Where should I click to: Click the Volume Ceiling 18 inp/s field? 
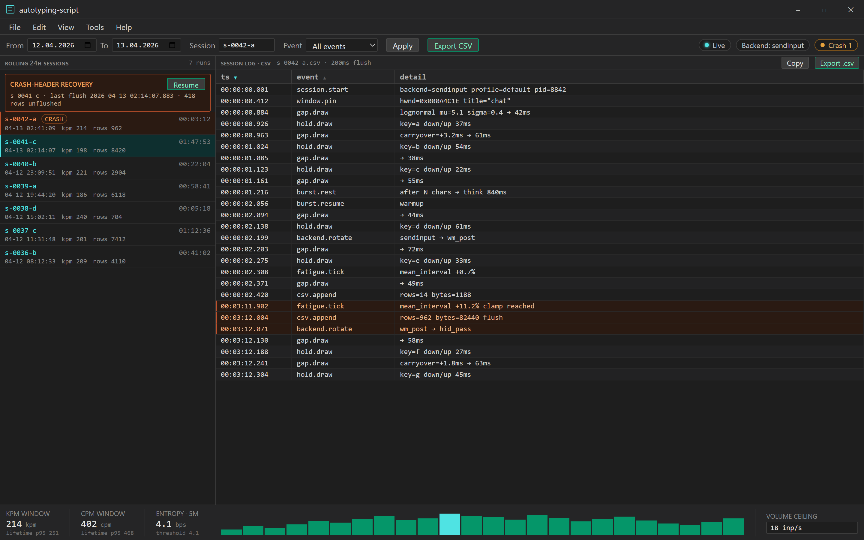(x=811, y=527)
